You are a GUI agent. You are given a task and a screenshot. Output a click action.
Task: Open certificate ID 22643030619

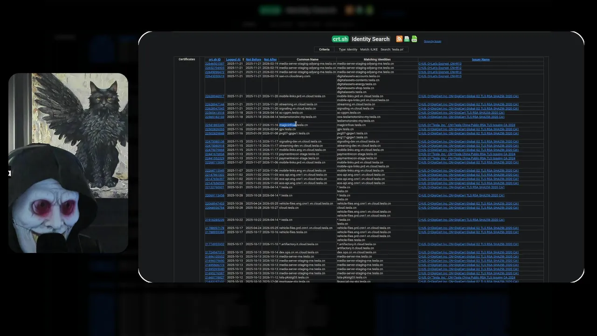[x=215, y=77]
